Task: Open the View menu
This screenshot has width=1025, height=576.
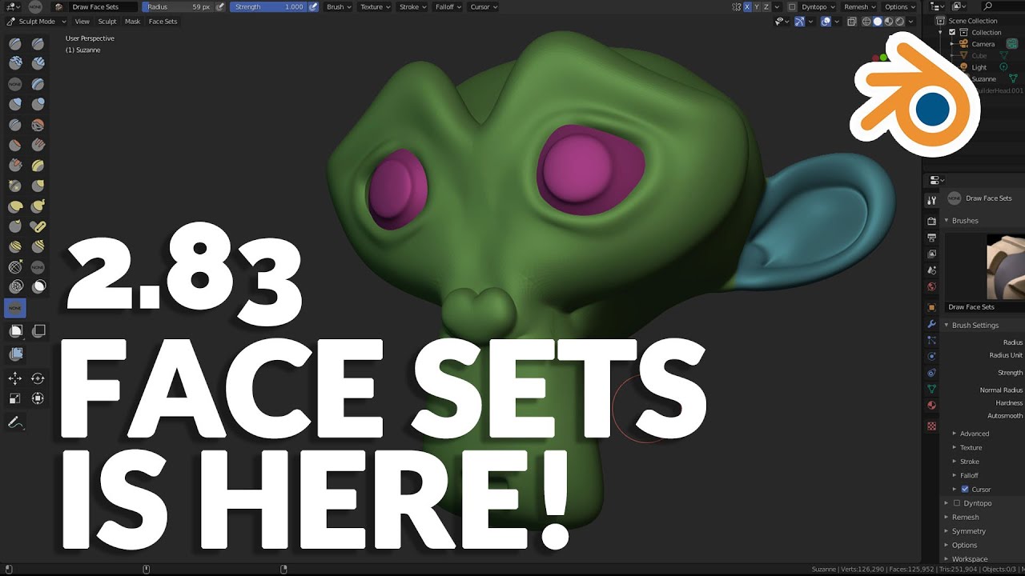Action: point(82,22)
